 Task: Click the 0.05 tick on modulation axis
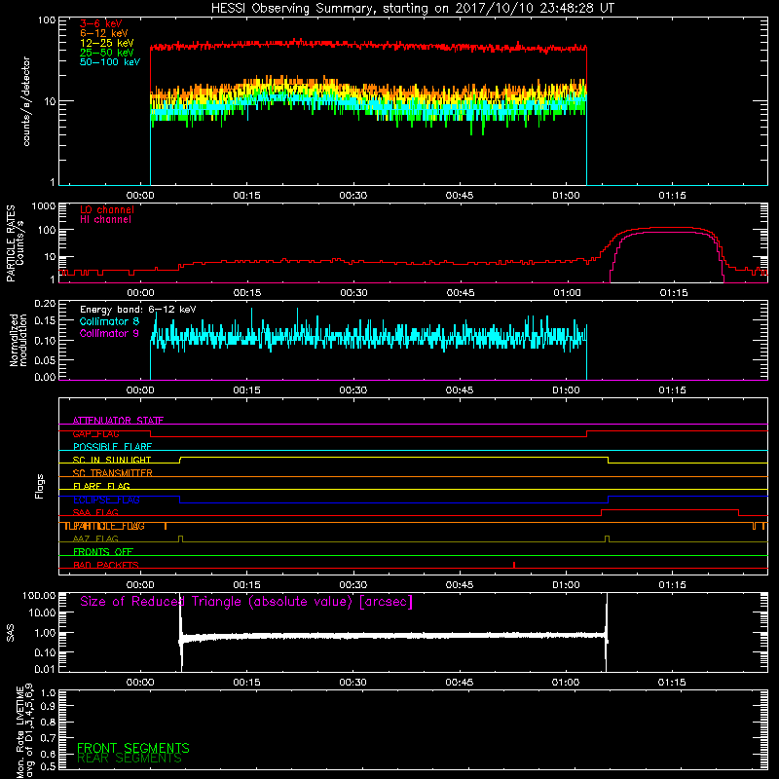[x=45, y=359]
